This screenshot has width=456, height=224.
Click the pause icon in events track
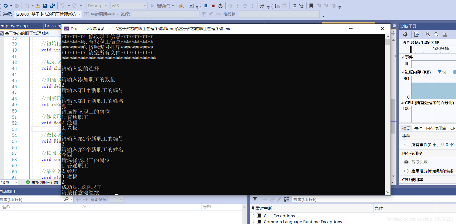click(407, 64)
